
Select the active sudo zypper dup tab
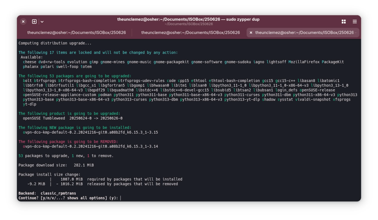point(304,33)
